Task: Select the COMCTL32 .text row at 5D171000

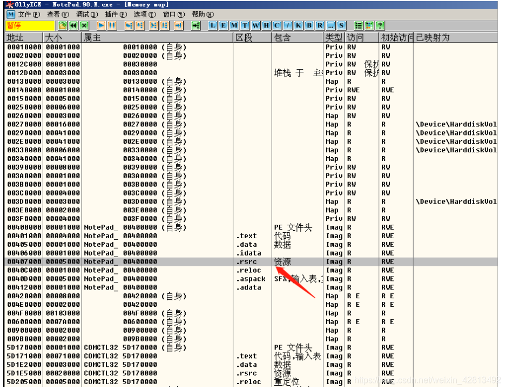Action: tap(252, 356)
